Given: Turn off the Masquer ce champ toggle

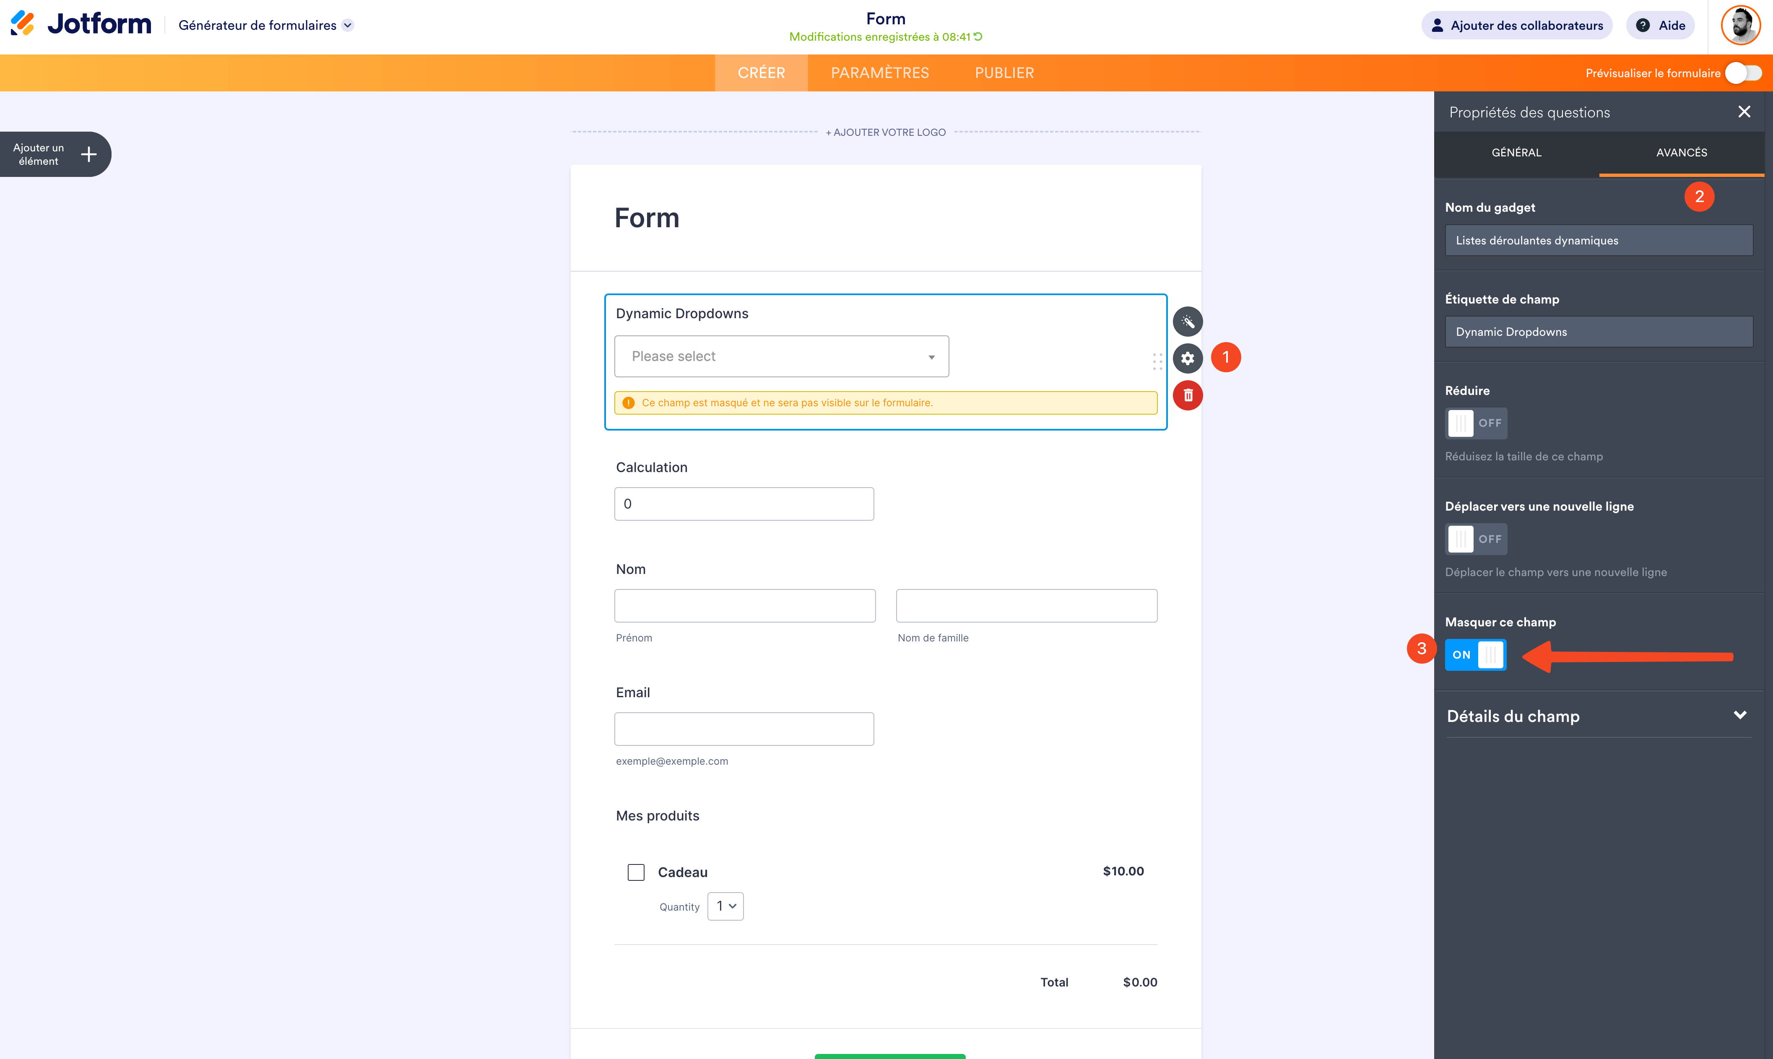Looking at the screenshot, I should [1475, 654].
